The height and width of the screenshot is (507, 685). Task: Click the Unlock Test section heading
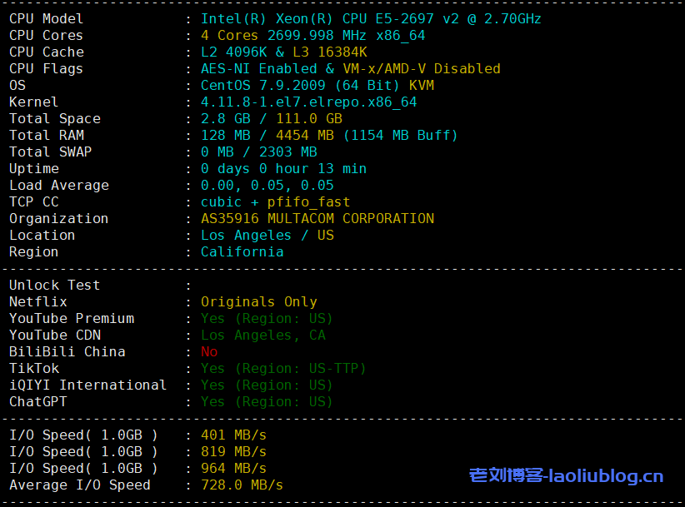54,285
